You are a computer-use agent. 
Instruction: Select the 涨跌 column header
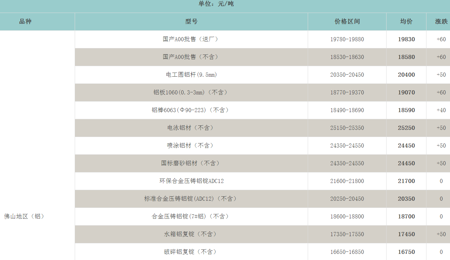pos(441,21)
